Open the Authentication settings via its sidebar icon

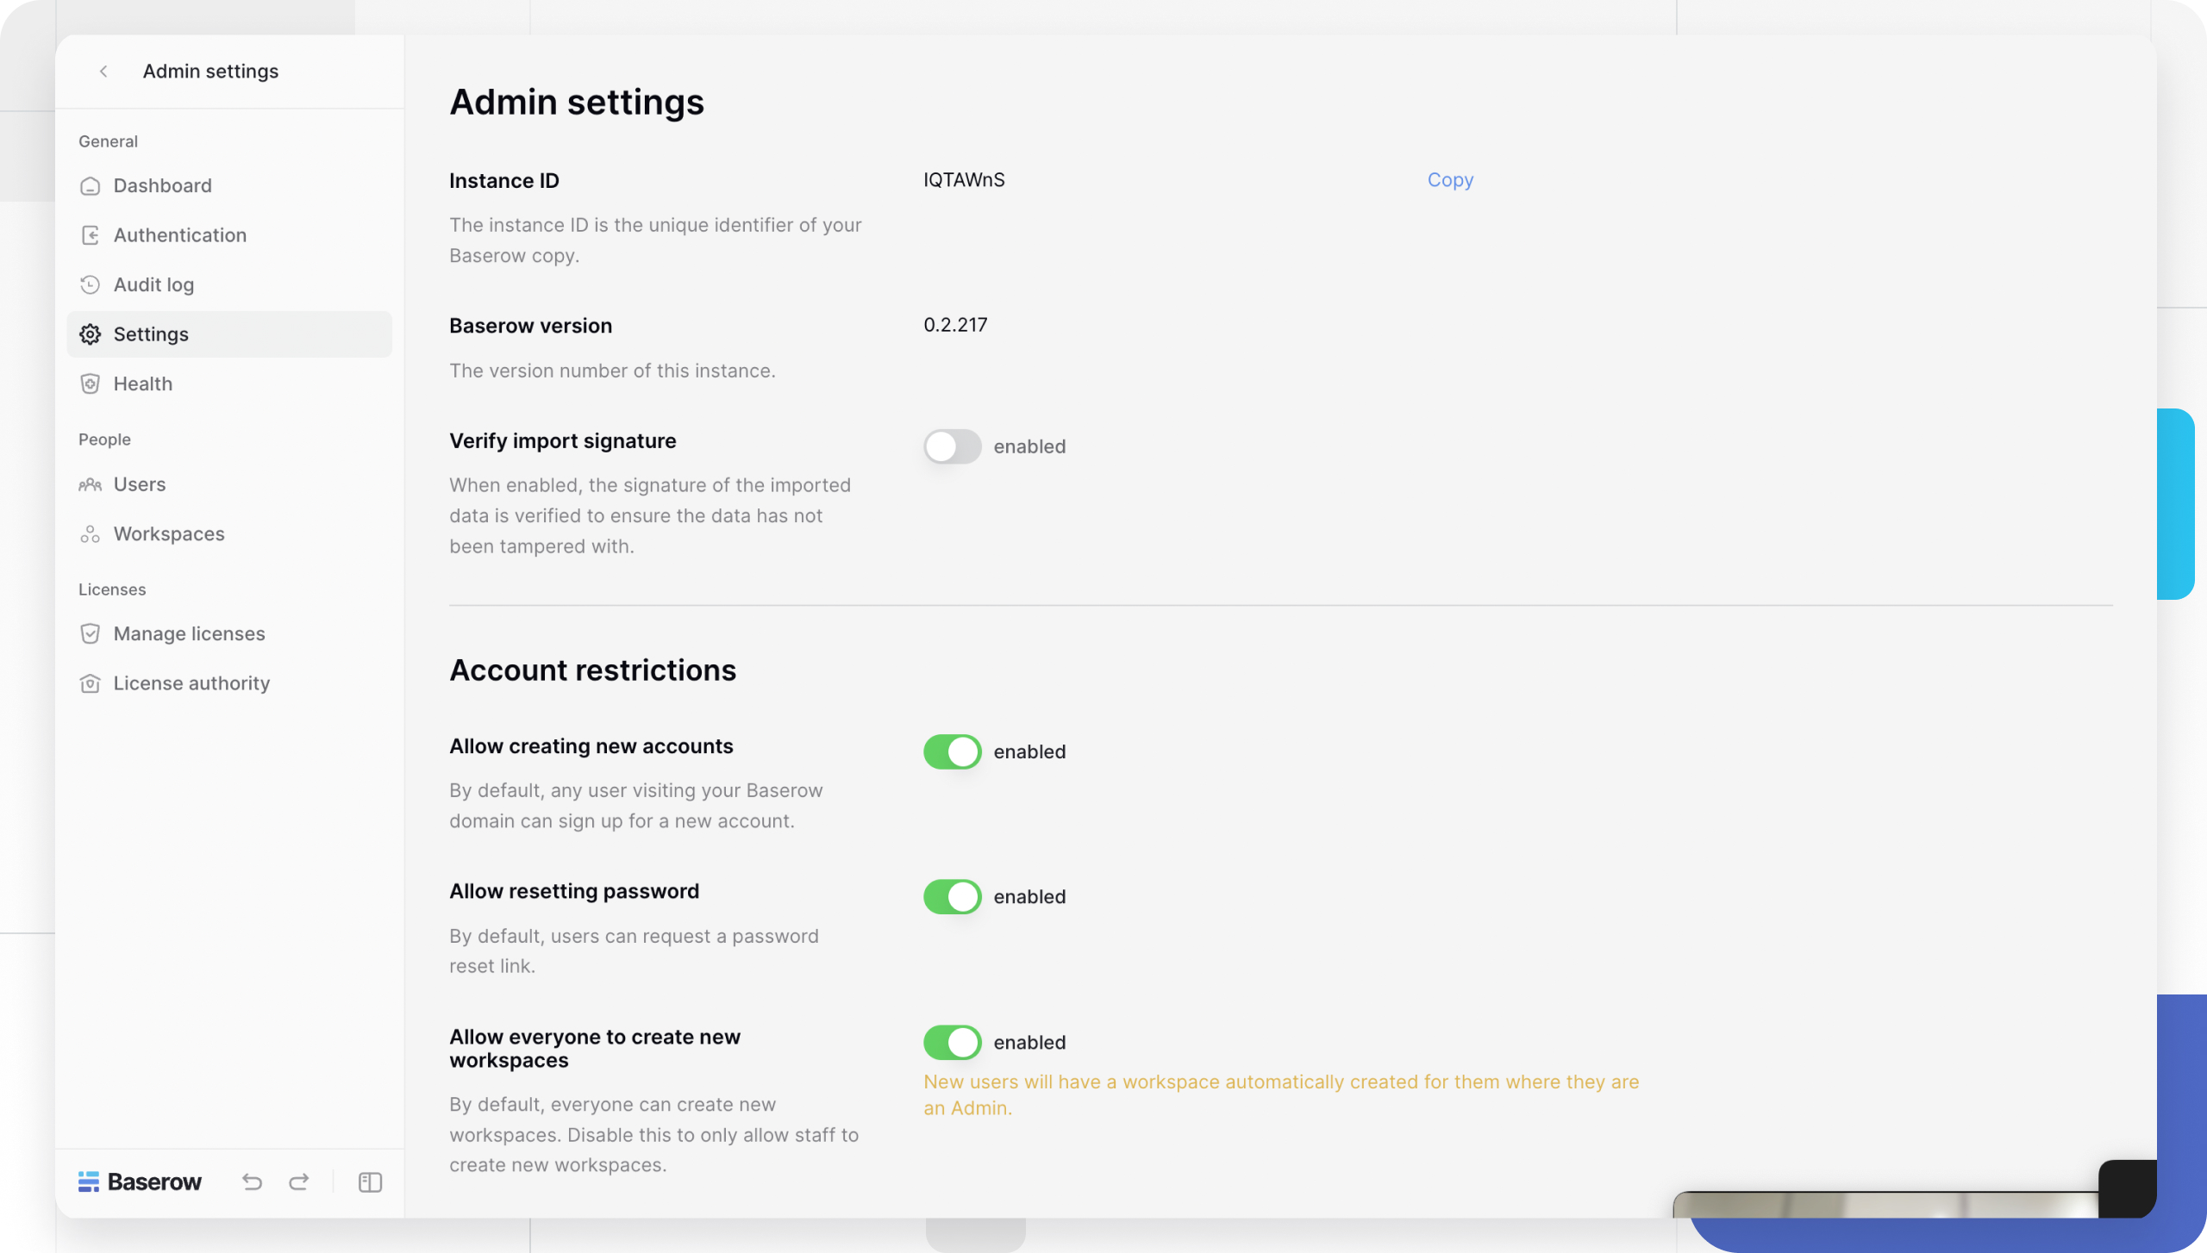(x=91, y=234)
